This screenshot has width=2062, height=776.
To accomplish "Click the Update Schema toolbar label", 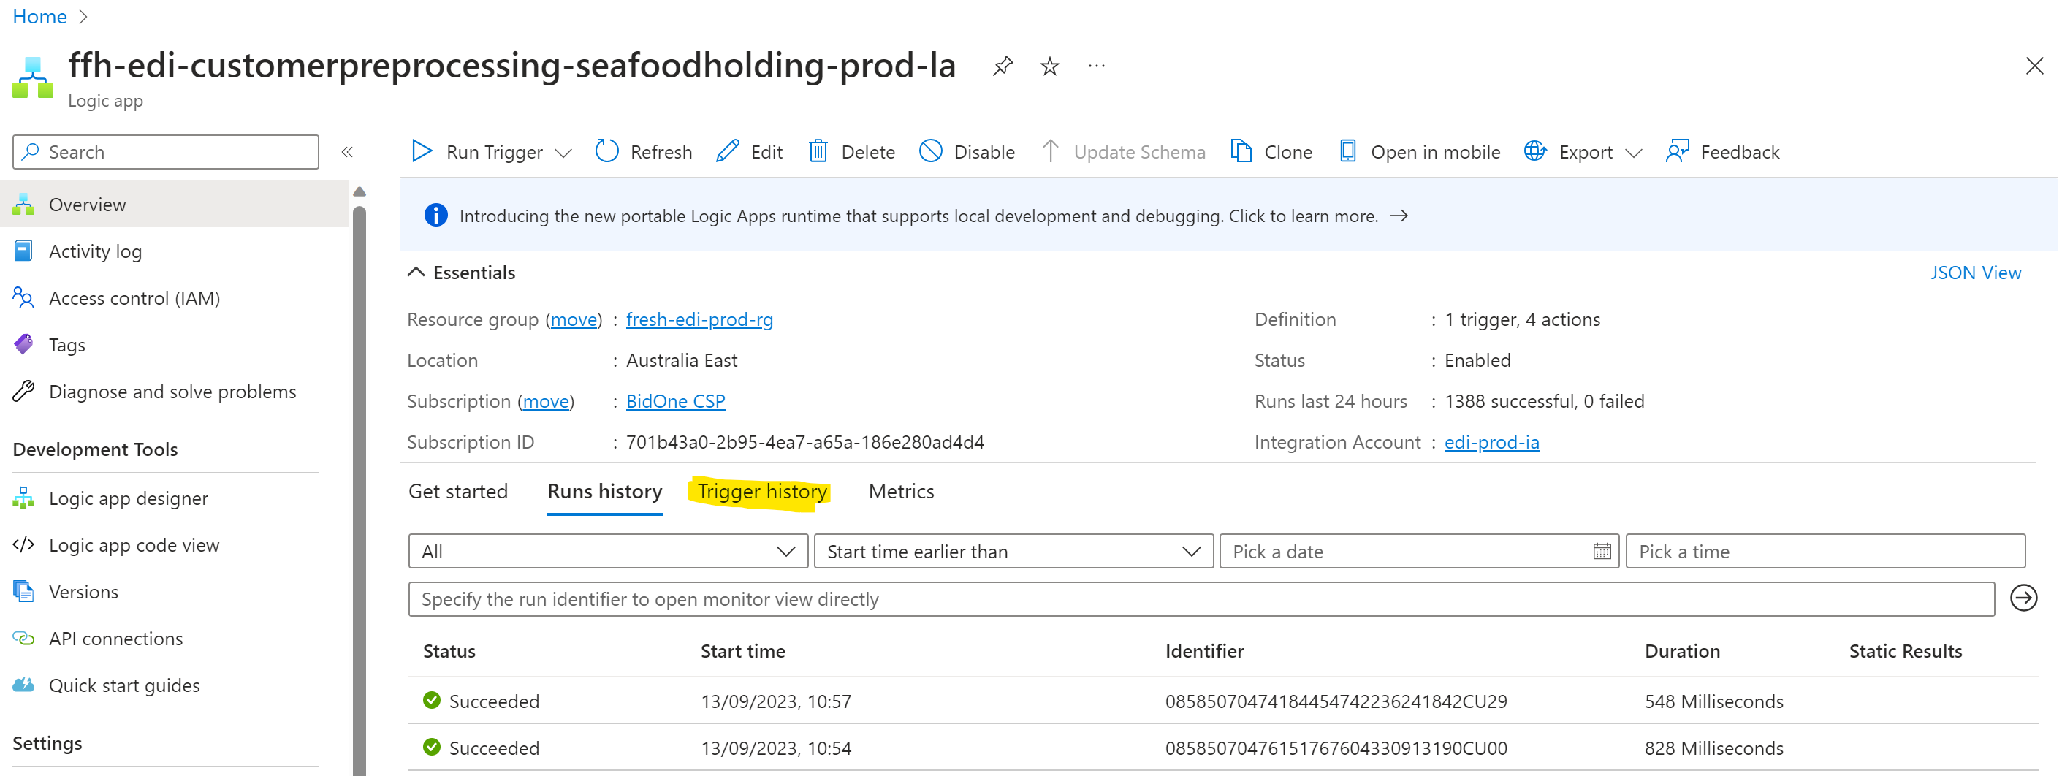I will tap(1138, 151).
